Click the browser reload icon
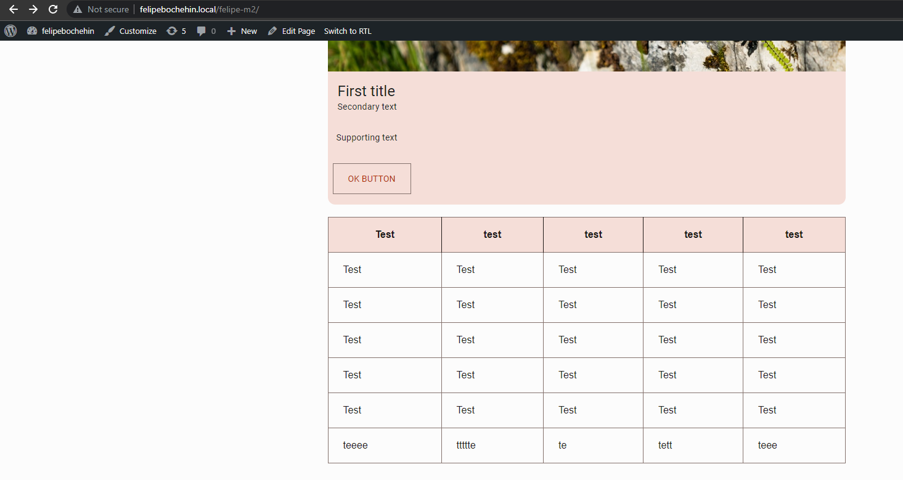 [x=53, y=9]
